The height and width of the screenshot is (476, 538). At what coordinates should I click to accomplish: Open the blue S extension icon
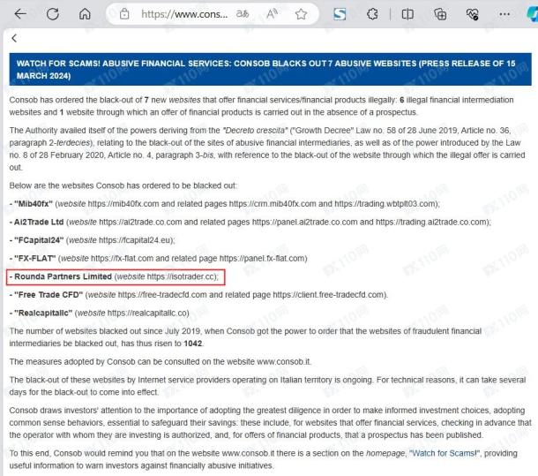[340, 14]
